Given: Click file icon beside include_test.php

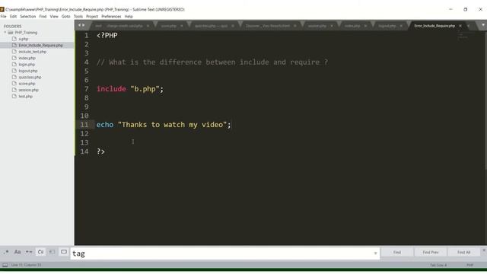Looking at the screenshot, I should [x=14, y=52].
